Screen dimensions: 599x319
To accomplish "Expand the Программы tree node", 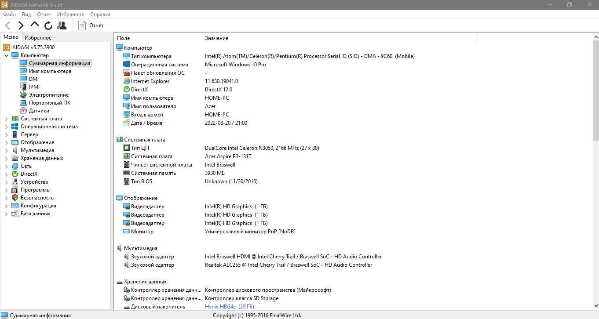I will (x=6, y=190).
